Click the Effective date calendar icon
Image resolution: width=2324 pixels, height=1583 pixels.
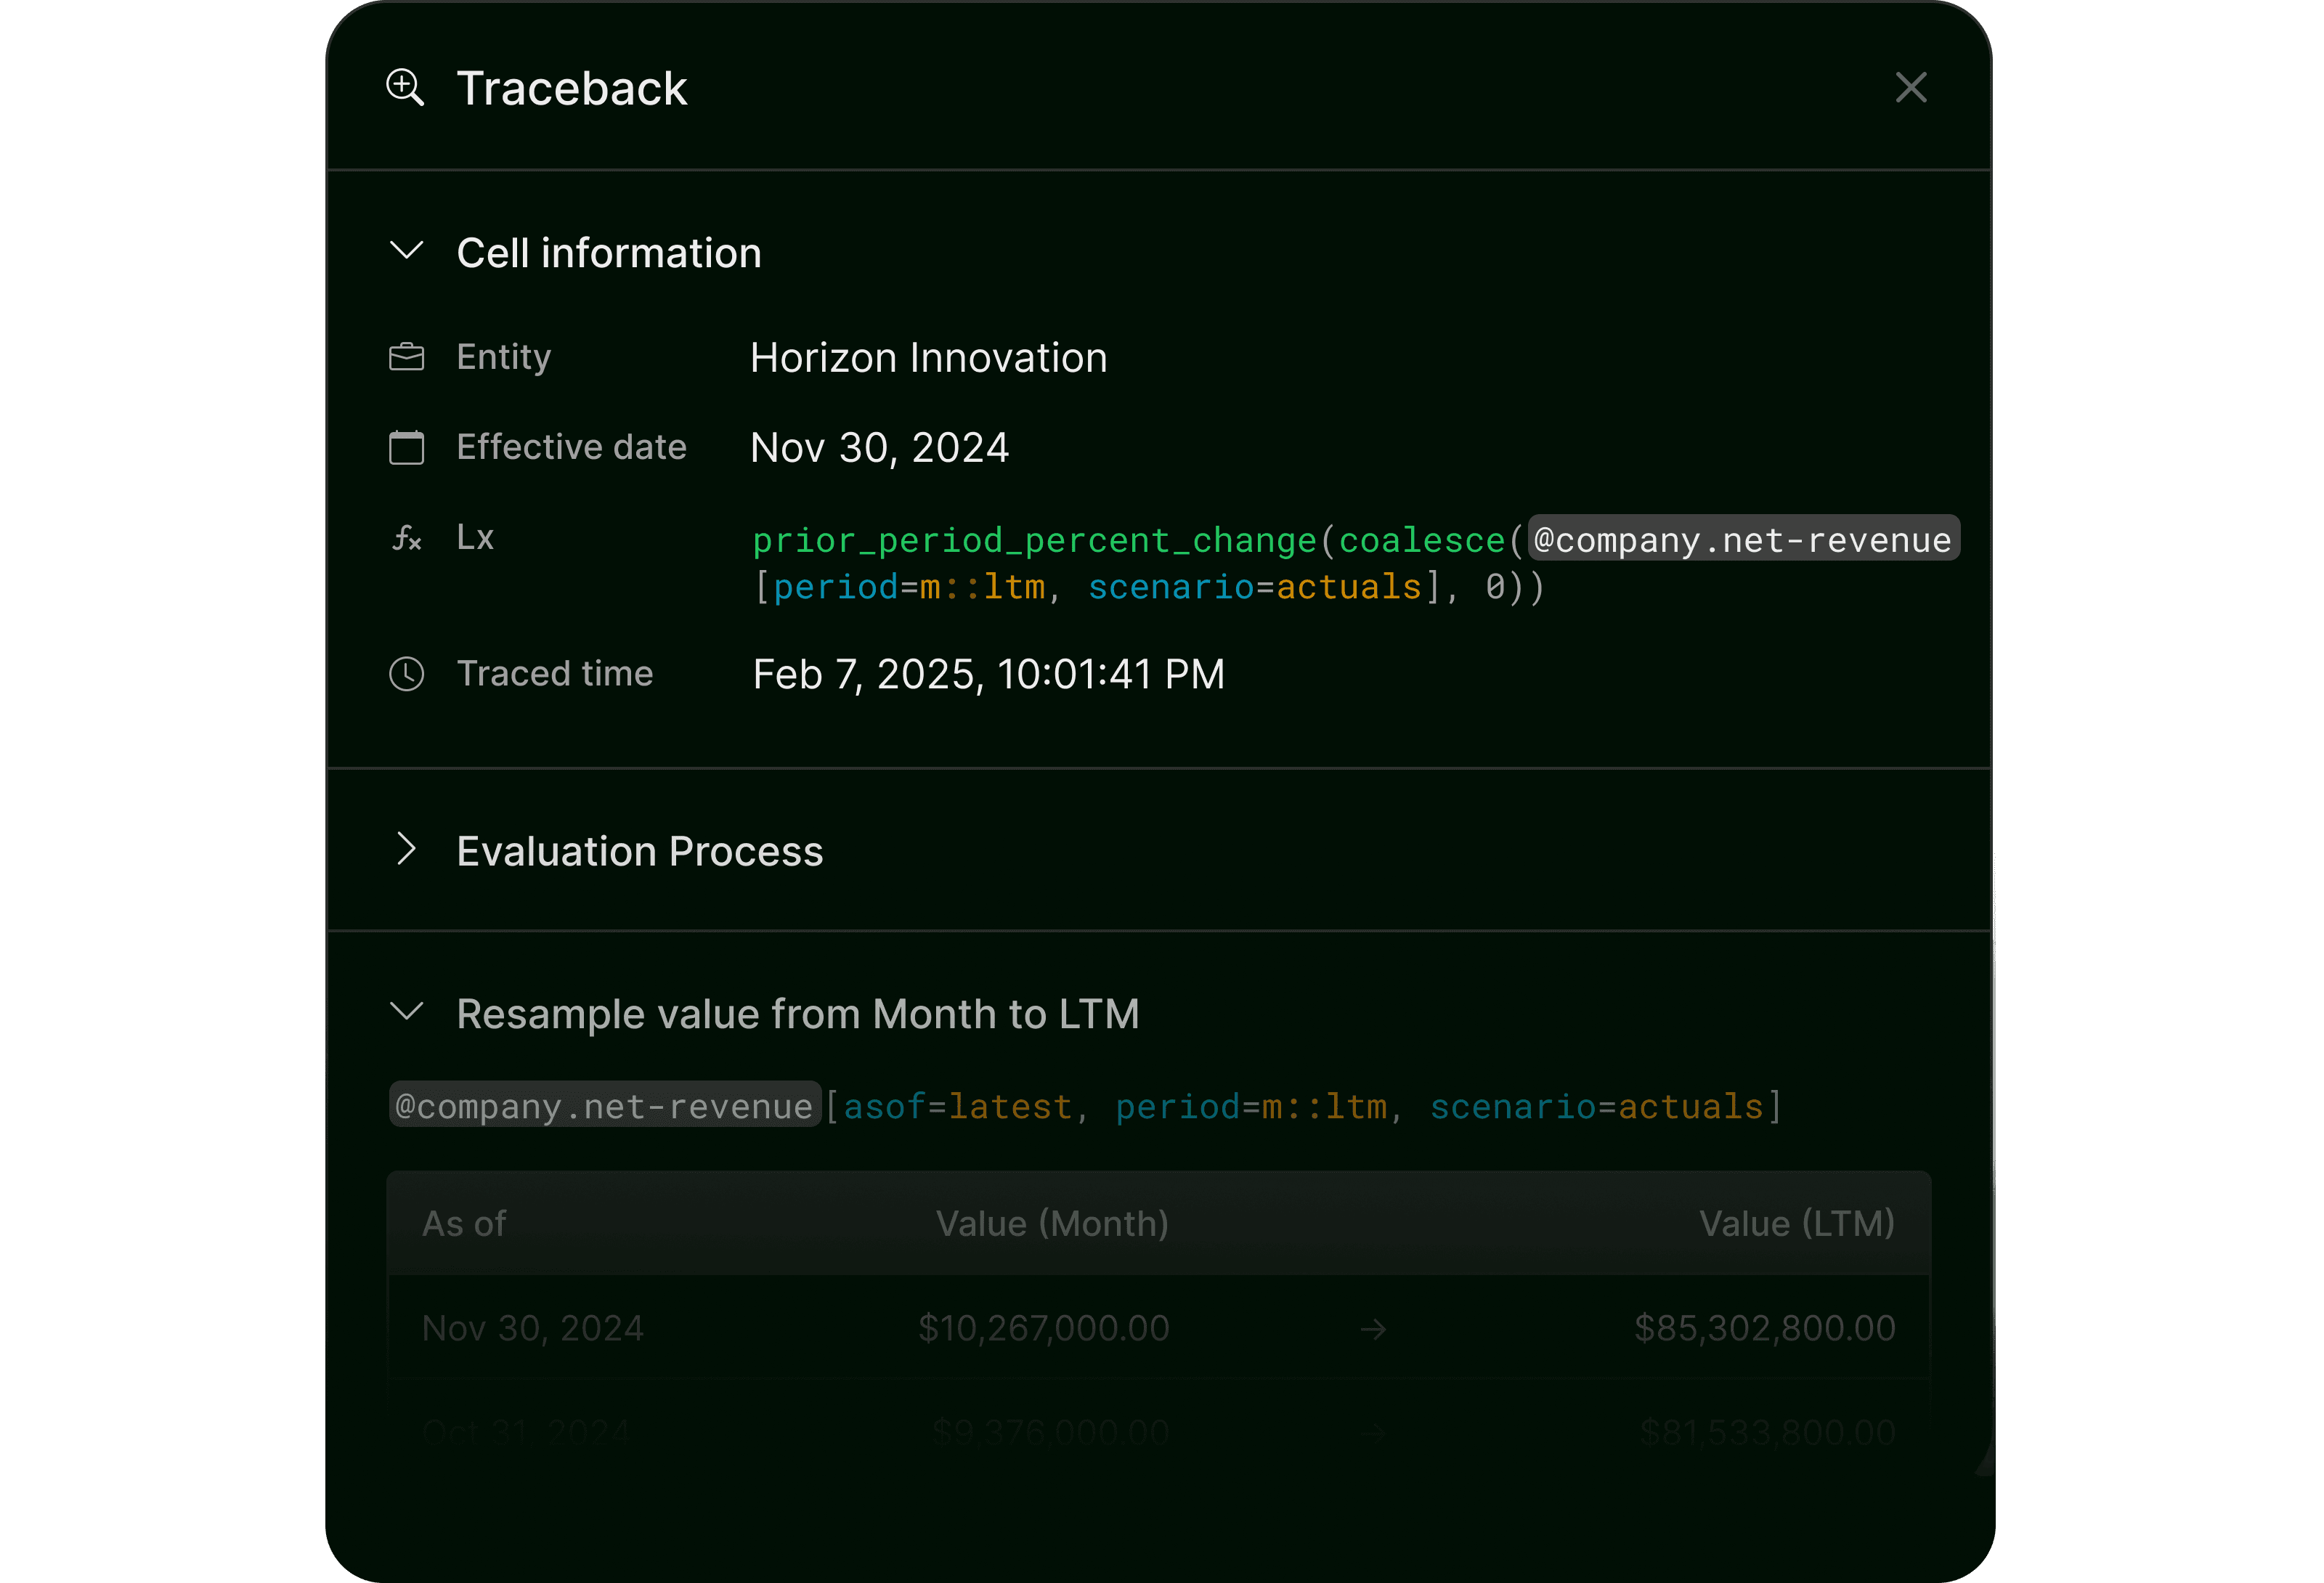[406, 447]
